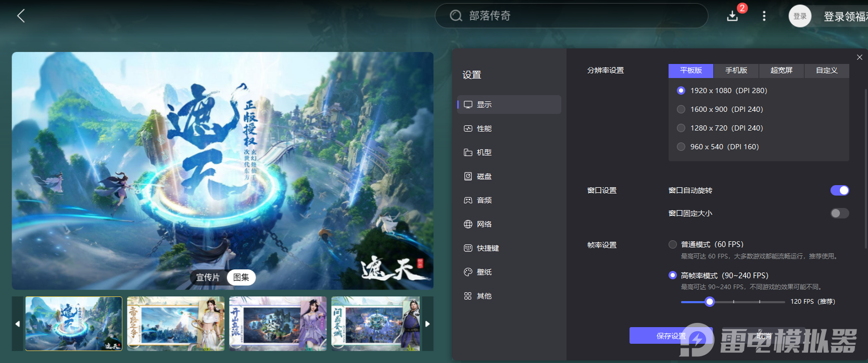
Task: Select the first 遮天 gallery thumbnail
Action: pos(74,324)
